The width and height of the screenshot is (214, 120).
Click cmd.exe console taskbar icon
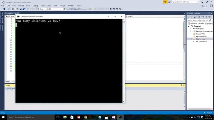tap(120, 117)
